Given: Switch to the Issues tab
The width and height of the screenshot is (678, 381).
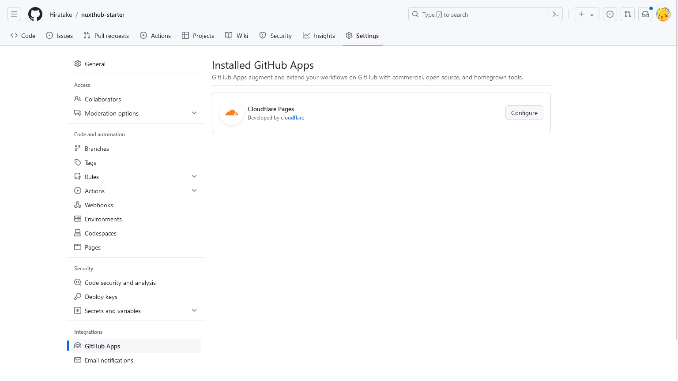Looking at the screenshot, I should pos(59,36).
